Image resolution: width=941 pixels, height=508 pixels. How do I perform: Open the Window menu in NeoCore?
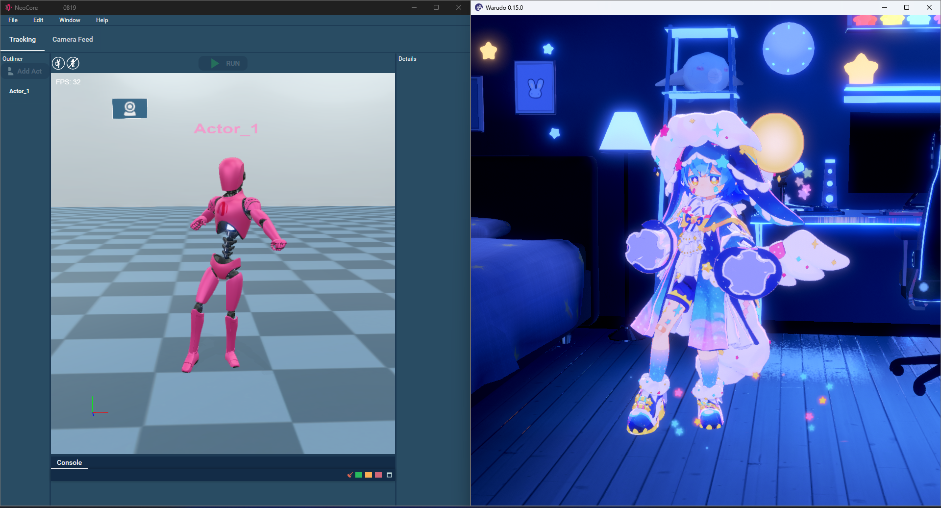70,20
